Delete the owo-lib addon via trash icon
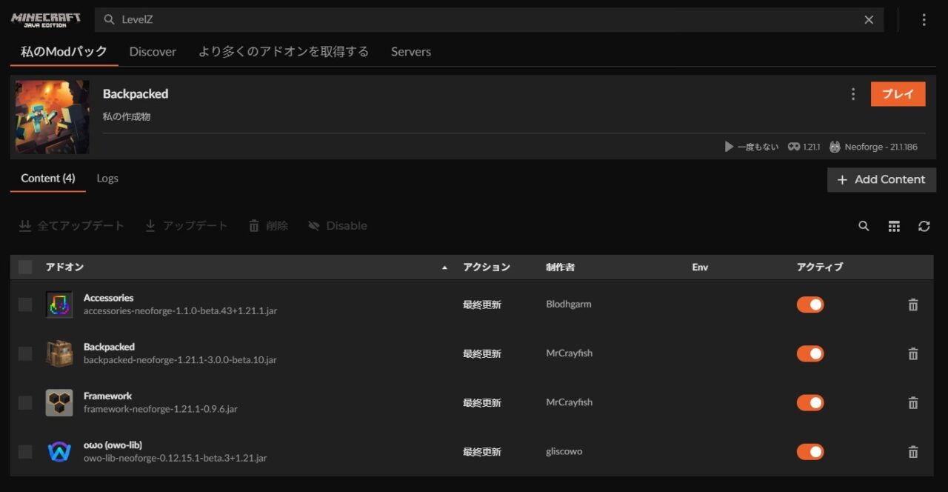Screen dimensions: 948x492 click(913, 451)
